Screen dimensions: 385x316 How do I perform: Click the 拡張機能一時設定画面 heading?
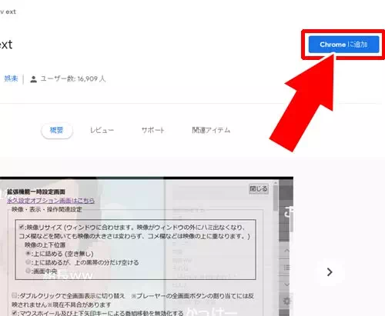36,191
